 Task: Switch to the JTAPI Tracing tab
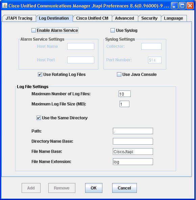(19, 18)
